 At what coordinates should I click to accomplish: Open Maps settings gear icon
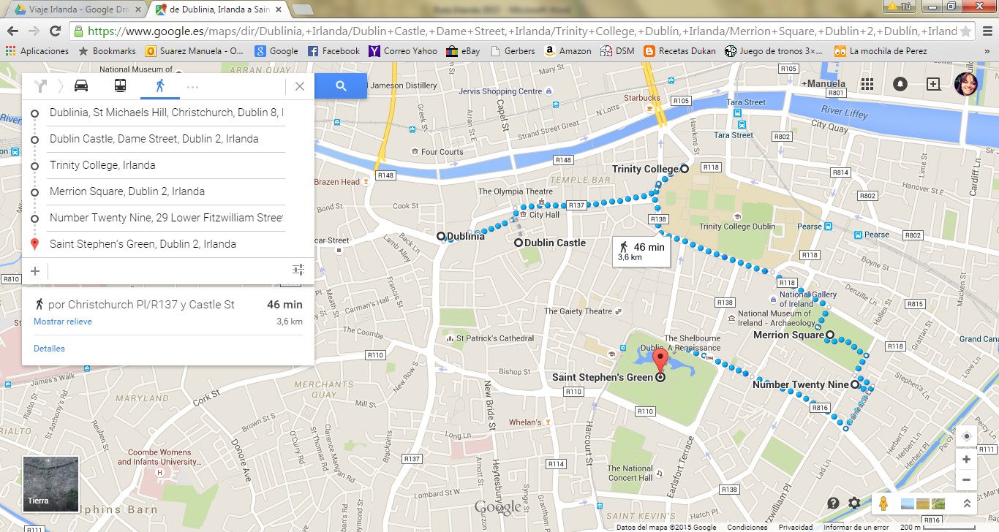[x=854, y=503]
